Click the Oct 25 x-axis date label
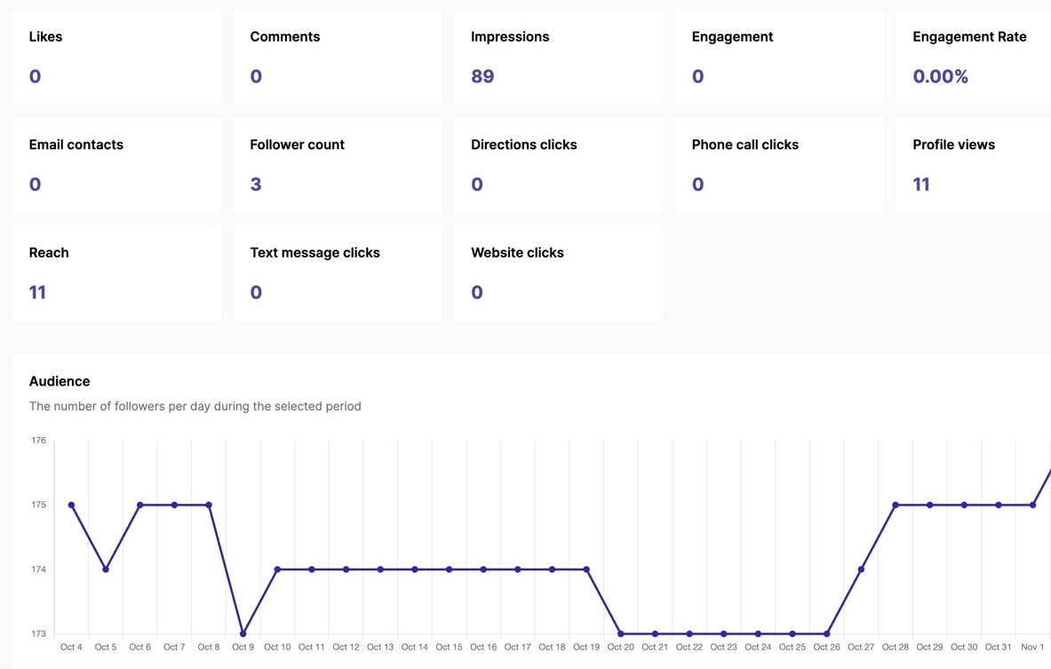 [x=792, y=647]
